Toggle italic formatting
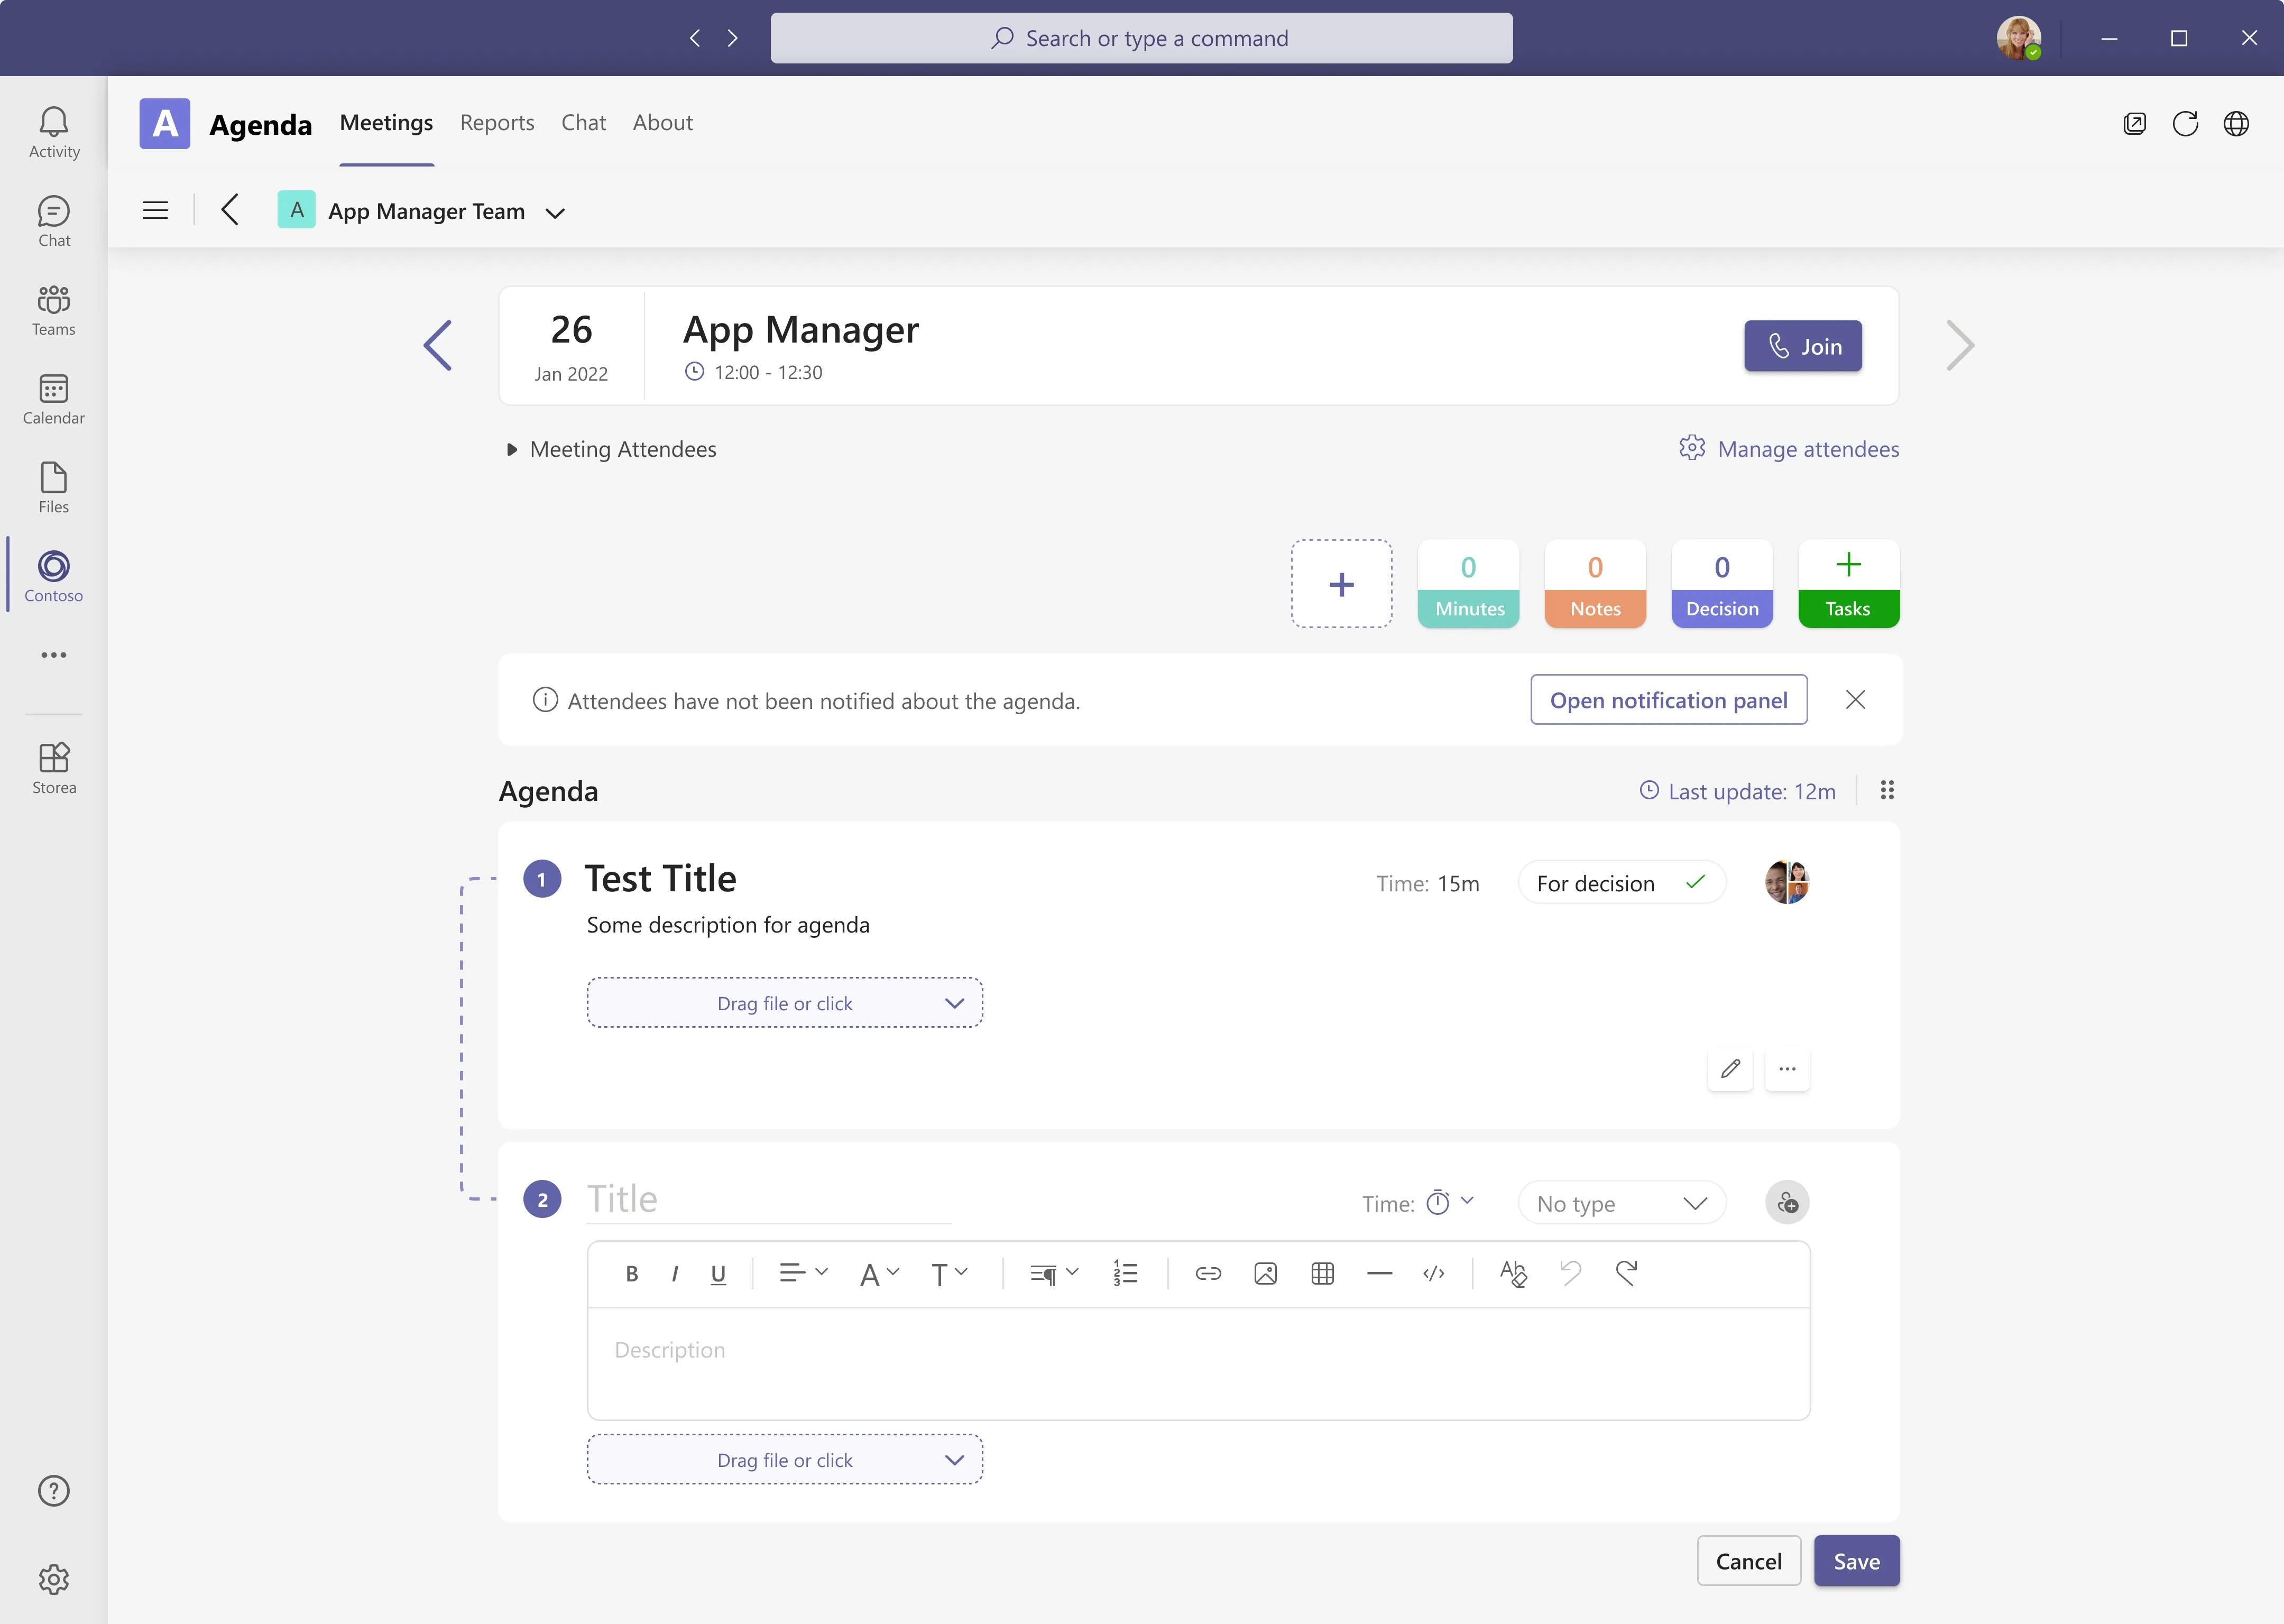 tap(675, 1274)
